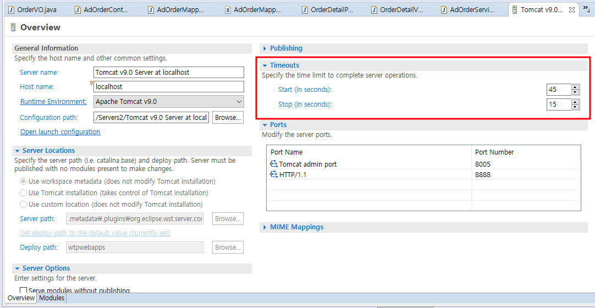Click the Java icon on AdOrderServi tab
Image resolution: width=595 pixels, height=308 pixels.
pyautogui.click(x=444, y=10)
